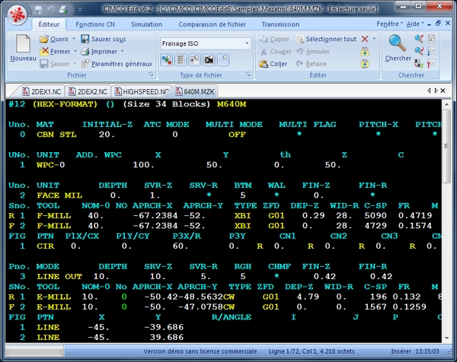
Task: Click the blue down arrow tool change icon
Action: coord(431,51)
